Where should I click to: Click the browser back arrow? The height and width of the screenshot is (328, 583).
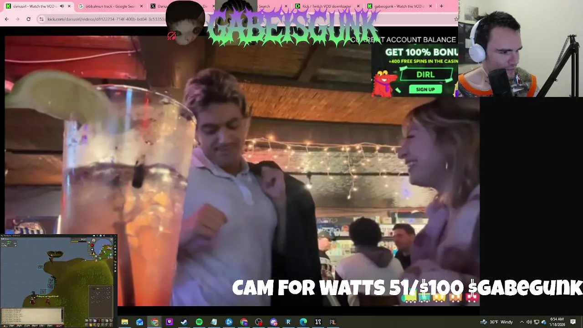pyautogui.click(x=6, y=19)
